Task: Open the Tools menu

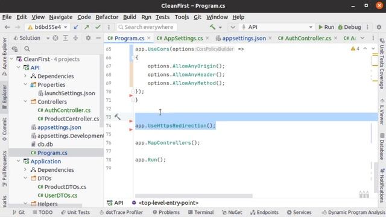Action: 182,17
